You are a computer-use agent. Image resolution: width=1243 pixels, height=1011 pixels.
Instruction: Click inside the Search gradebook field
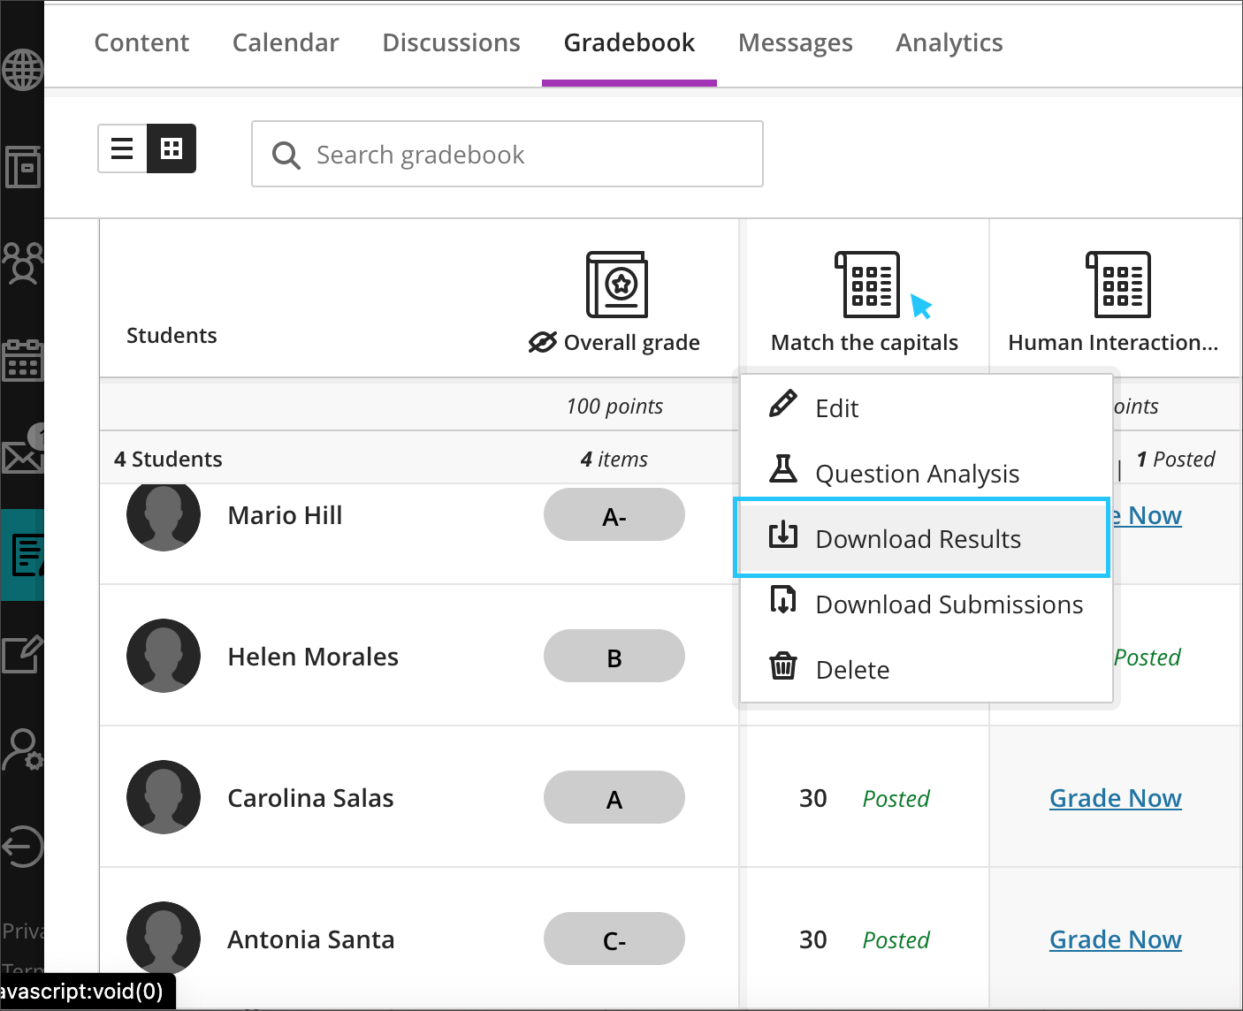point(507,154)
